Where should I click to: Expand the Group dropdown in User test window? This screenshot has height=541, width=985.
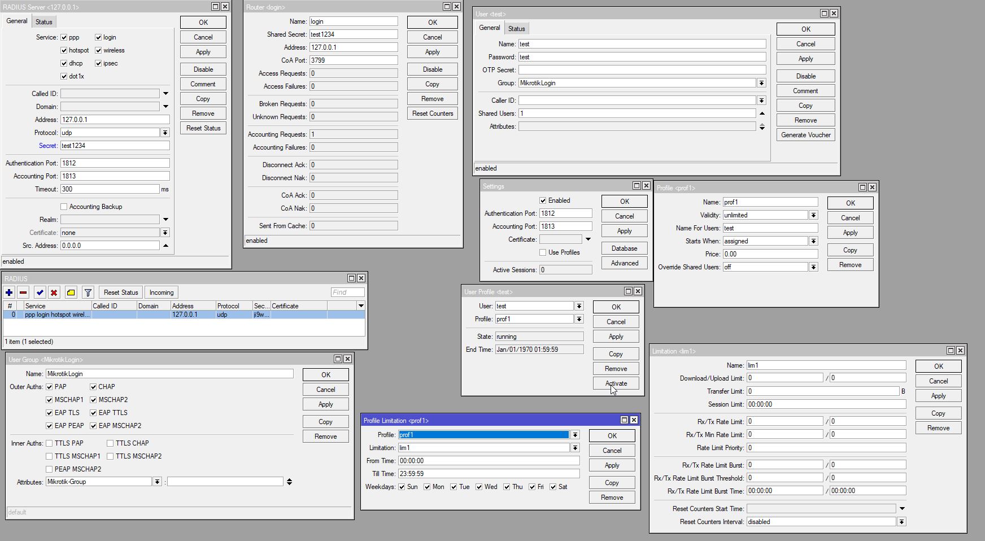[761, 83]
